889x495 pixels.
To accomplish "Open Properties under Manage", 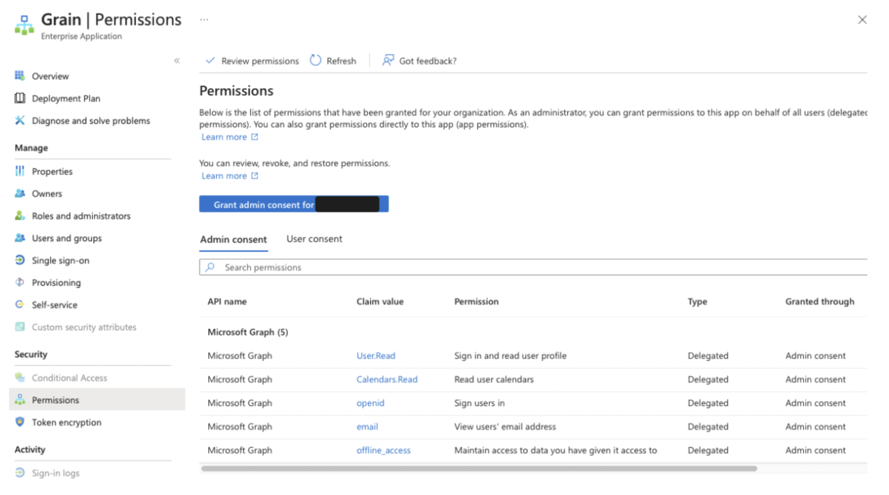I will pos(52,171).
